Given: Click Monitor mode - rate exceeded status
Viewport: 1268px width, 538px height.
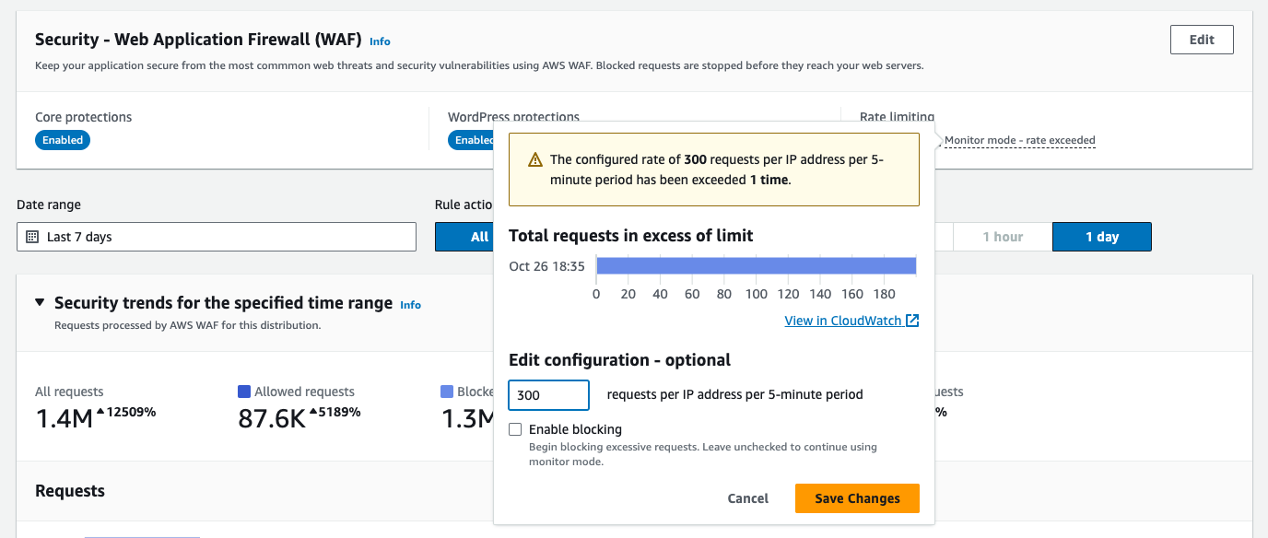Looking at the screenshot, I should coord(1019,141).
